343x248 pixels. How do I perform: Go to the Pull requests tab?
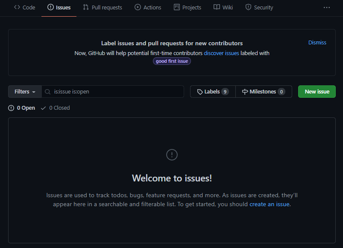click(103, 7)
